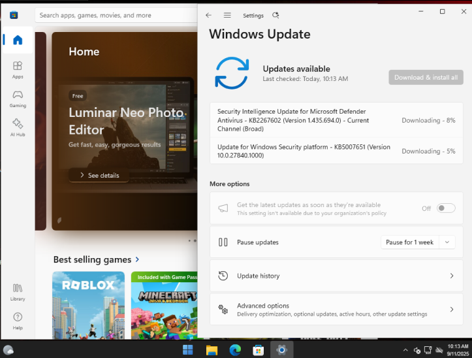Click the Update history clock icon
472x358 pixels.
(x=223, y=276)
